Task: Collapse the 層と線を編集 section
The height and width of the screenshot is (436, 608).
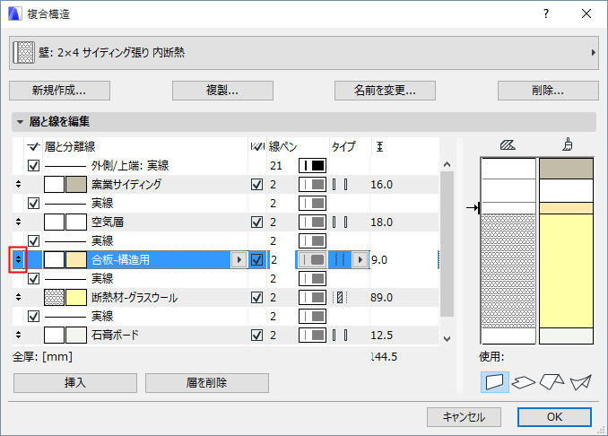Action: point(20,122)
